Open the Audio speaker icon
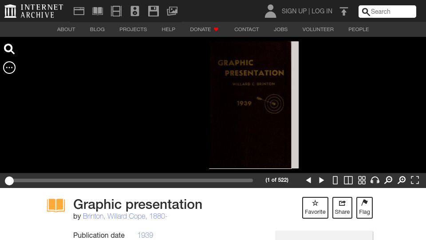This screenshot has width=426, height=240. click(x=135, y=11)
